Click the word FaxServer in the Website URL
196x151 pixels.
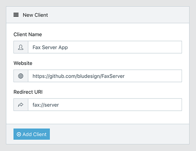click(113, 76)
